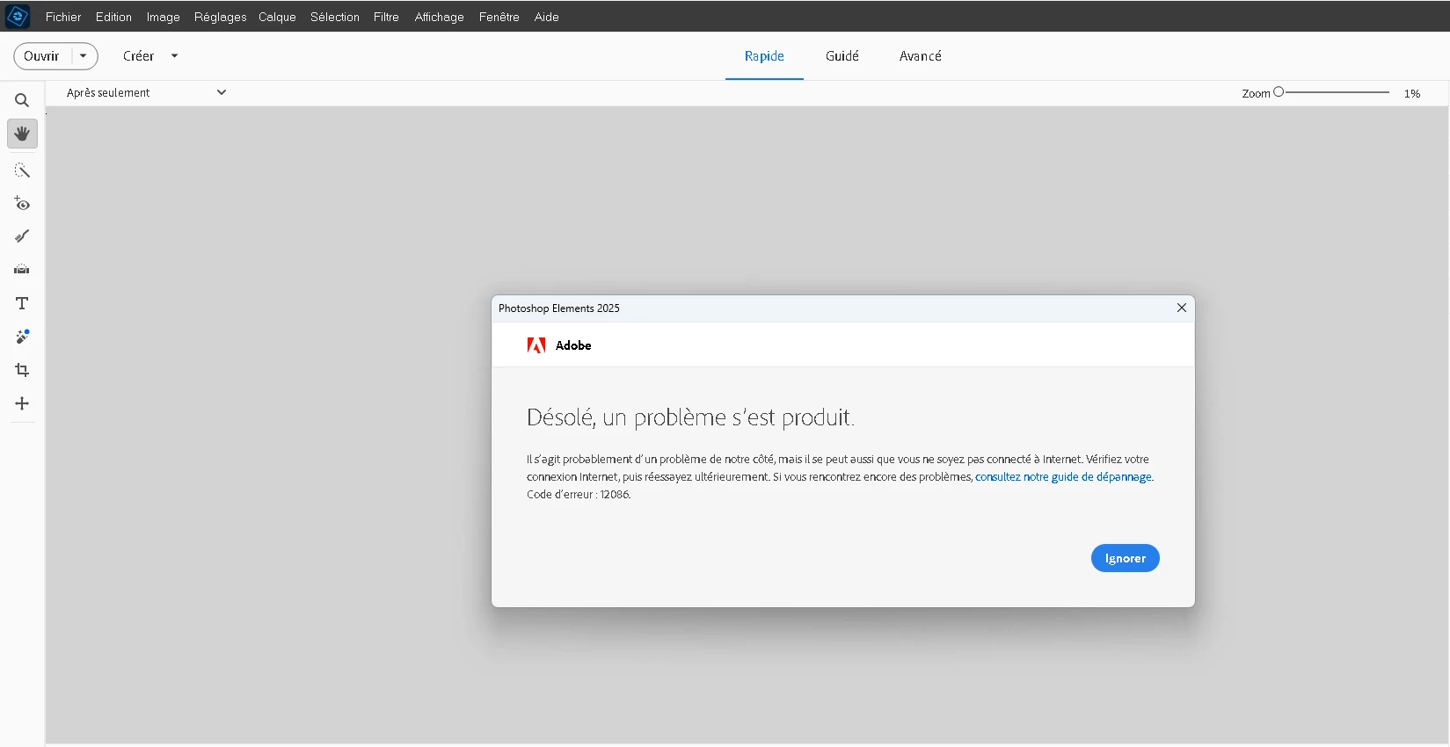The width and height of the screenshot is (1450, 747).
Task: Click the 'Code d'erreur : 12086' text
Action: 579,495
